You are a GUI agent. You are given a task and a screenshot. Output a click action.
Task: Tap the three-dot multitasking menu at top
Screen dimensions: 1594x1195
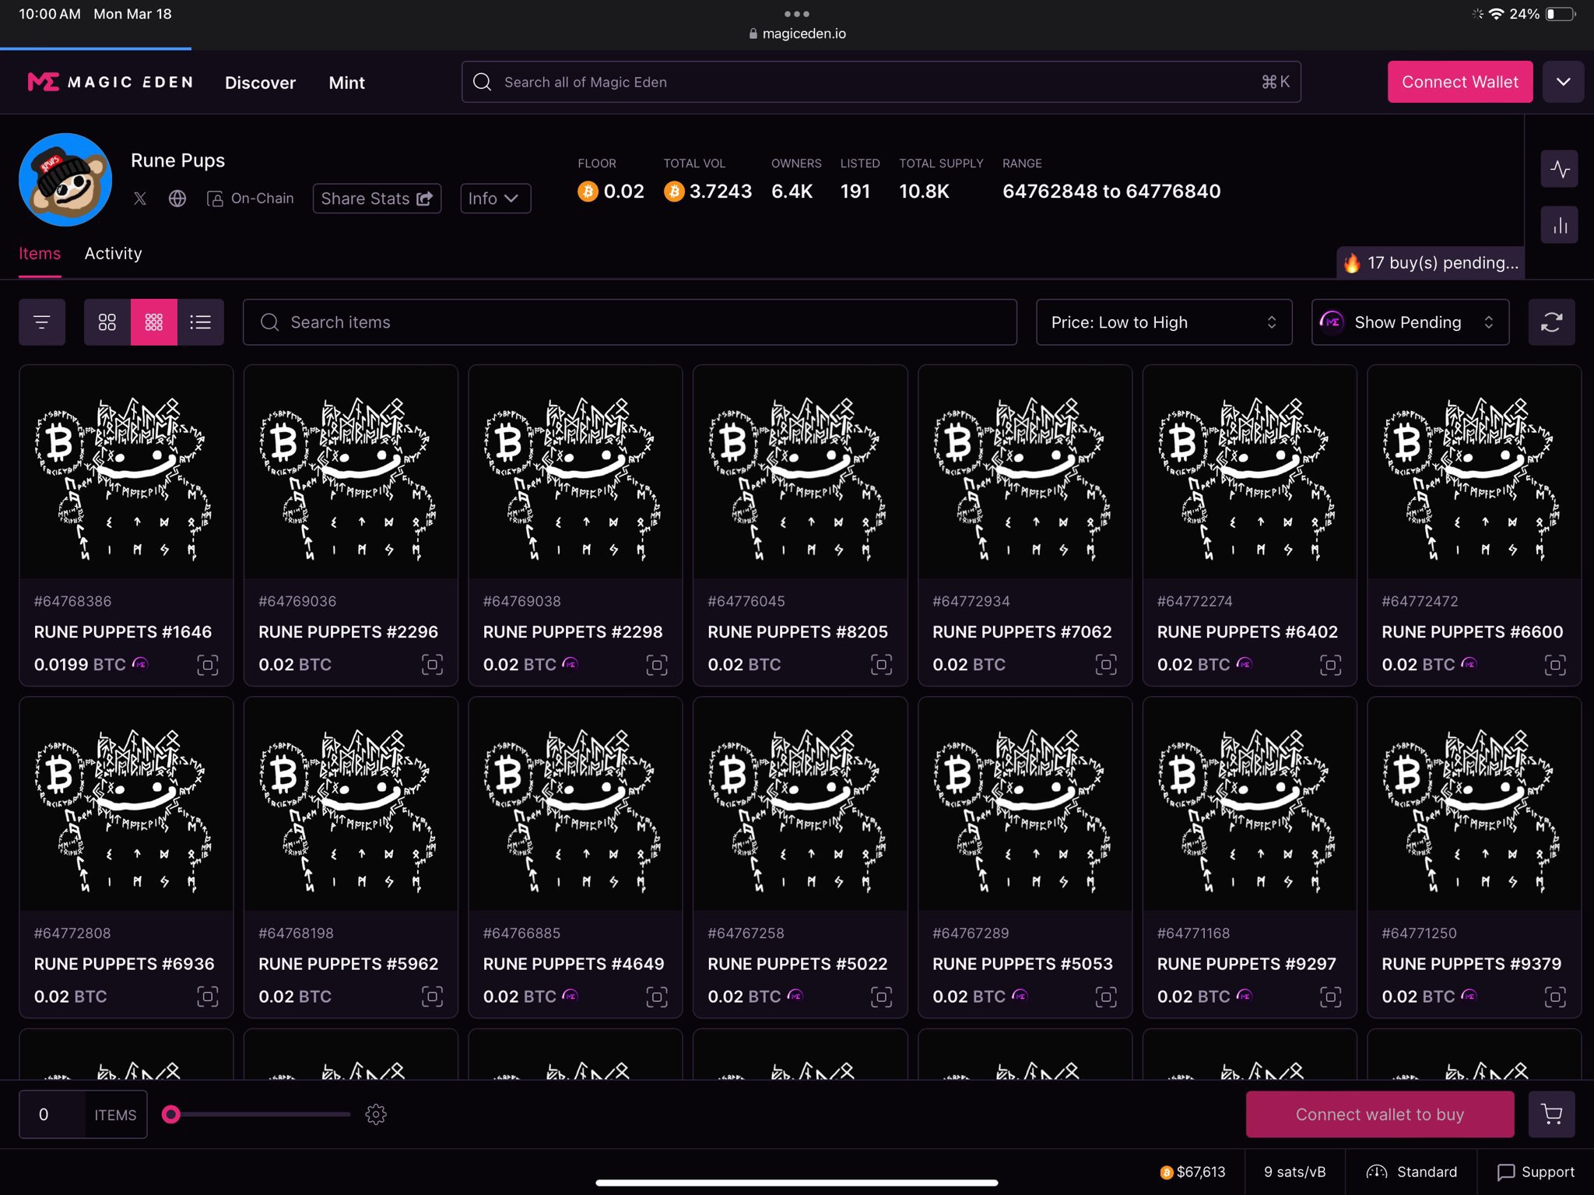click(797, 13)
